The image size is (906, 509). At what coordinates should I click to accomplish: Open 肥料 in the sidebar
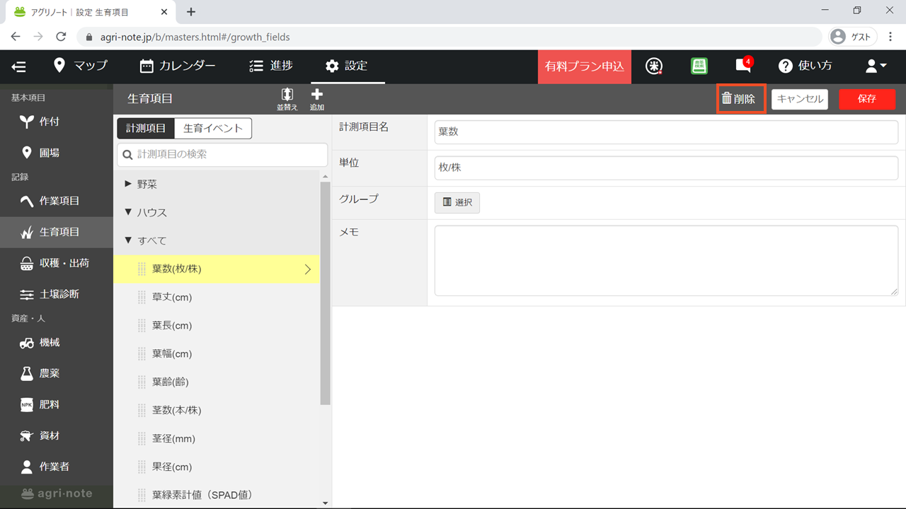(57, 404)
